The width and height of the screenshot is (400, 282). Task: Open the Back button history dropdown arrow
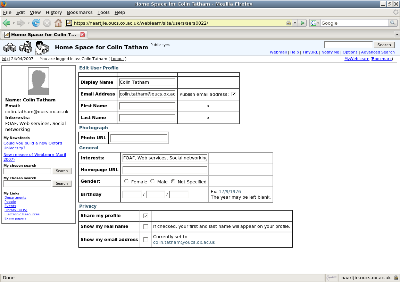tap(14, 23)
